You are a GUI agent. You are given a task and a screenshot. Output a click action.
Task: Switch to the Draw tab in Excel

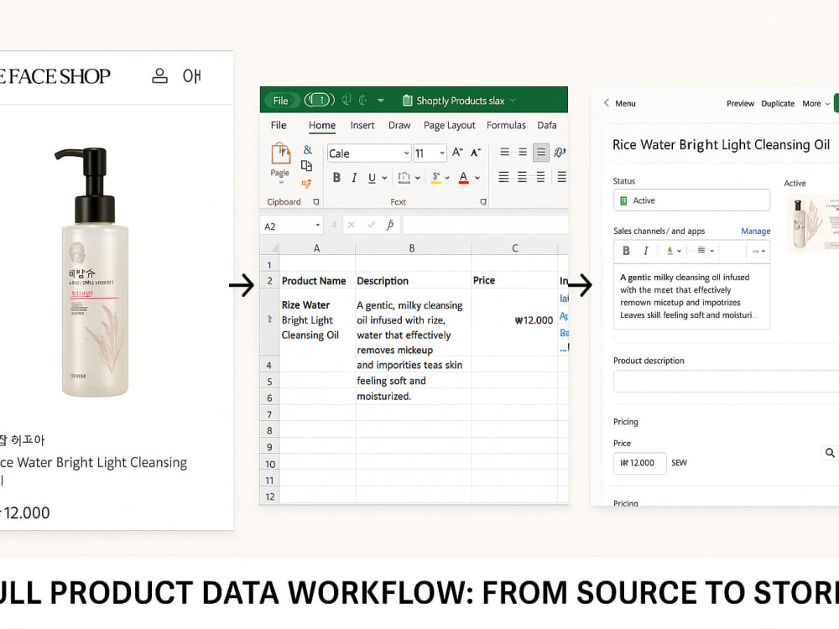399,125
